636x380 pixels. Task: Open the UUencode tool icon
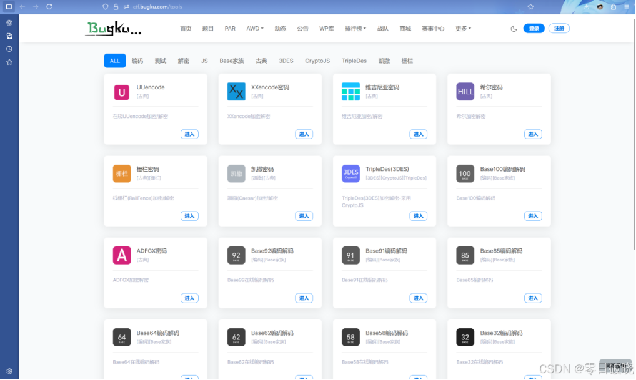[122, 92]
